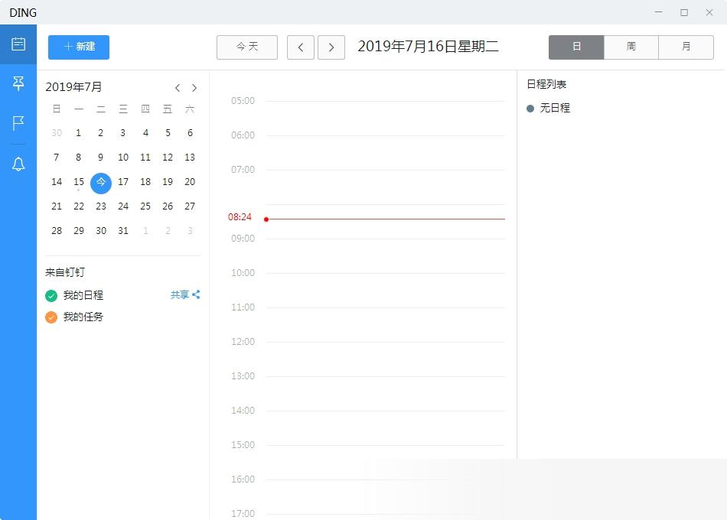Click the 日程列表 panel heading
Screen dimensions: 727x520
(546, 84)
